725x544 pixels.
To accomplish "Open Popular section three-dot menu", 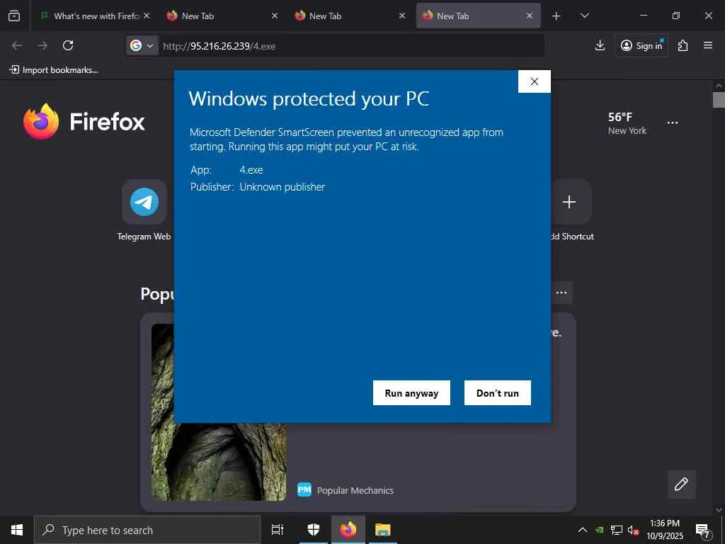I will 561,293.
